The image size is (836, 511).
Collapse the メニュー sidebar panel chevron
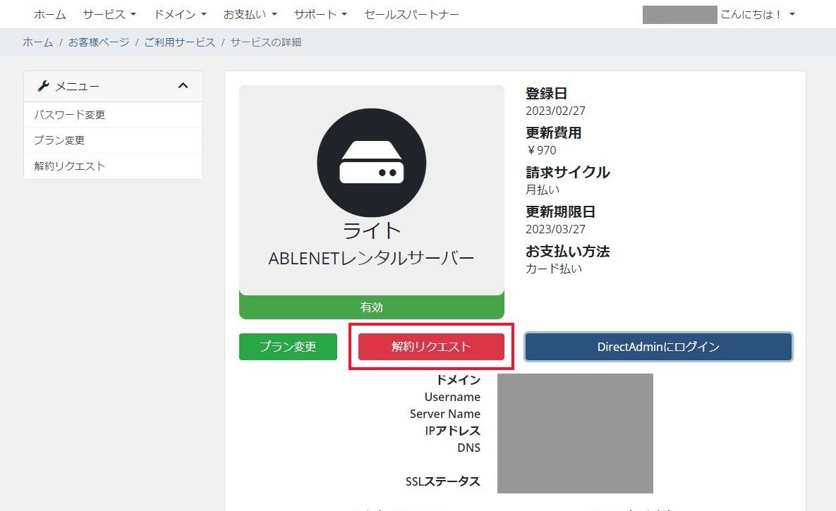pos(183,86)
